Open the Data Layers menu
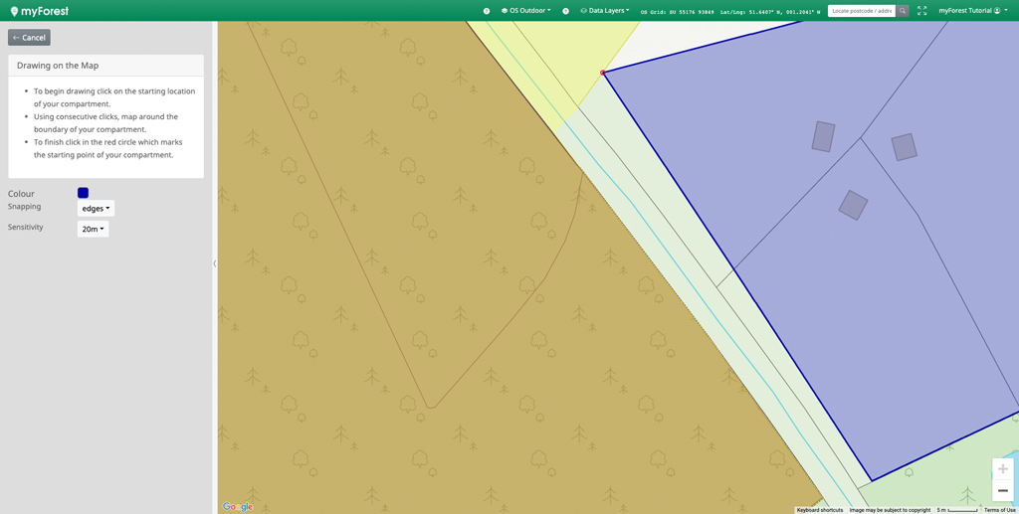The image size is (1019, 514). click(605, 11)
